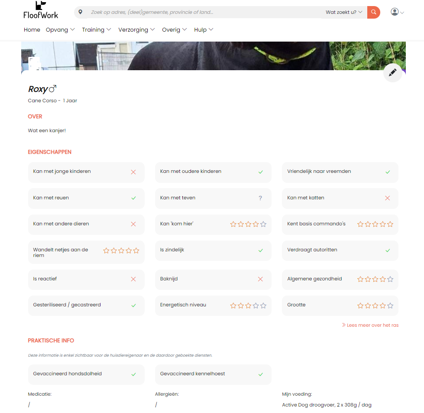Screen dimensions: 424x413
Task: Click the dog banner photo
Action: coord(214,56)
